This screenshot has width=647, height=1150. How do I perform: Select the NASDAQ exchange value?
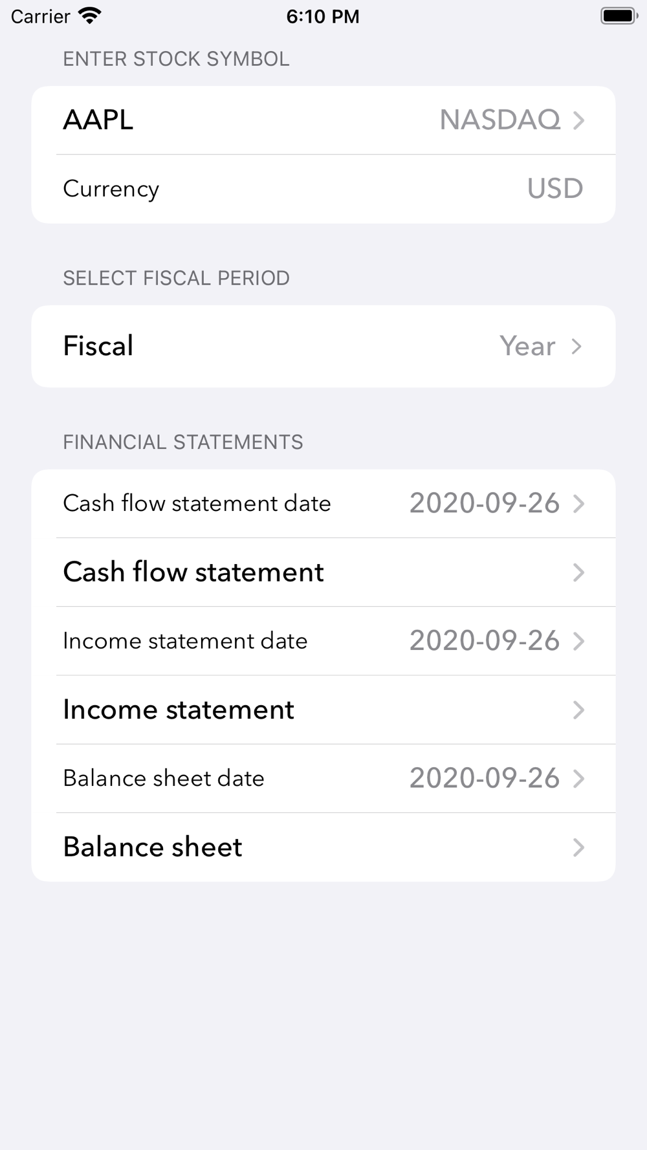pyautogui.click(x=499, y=120)
